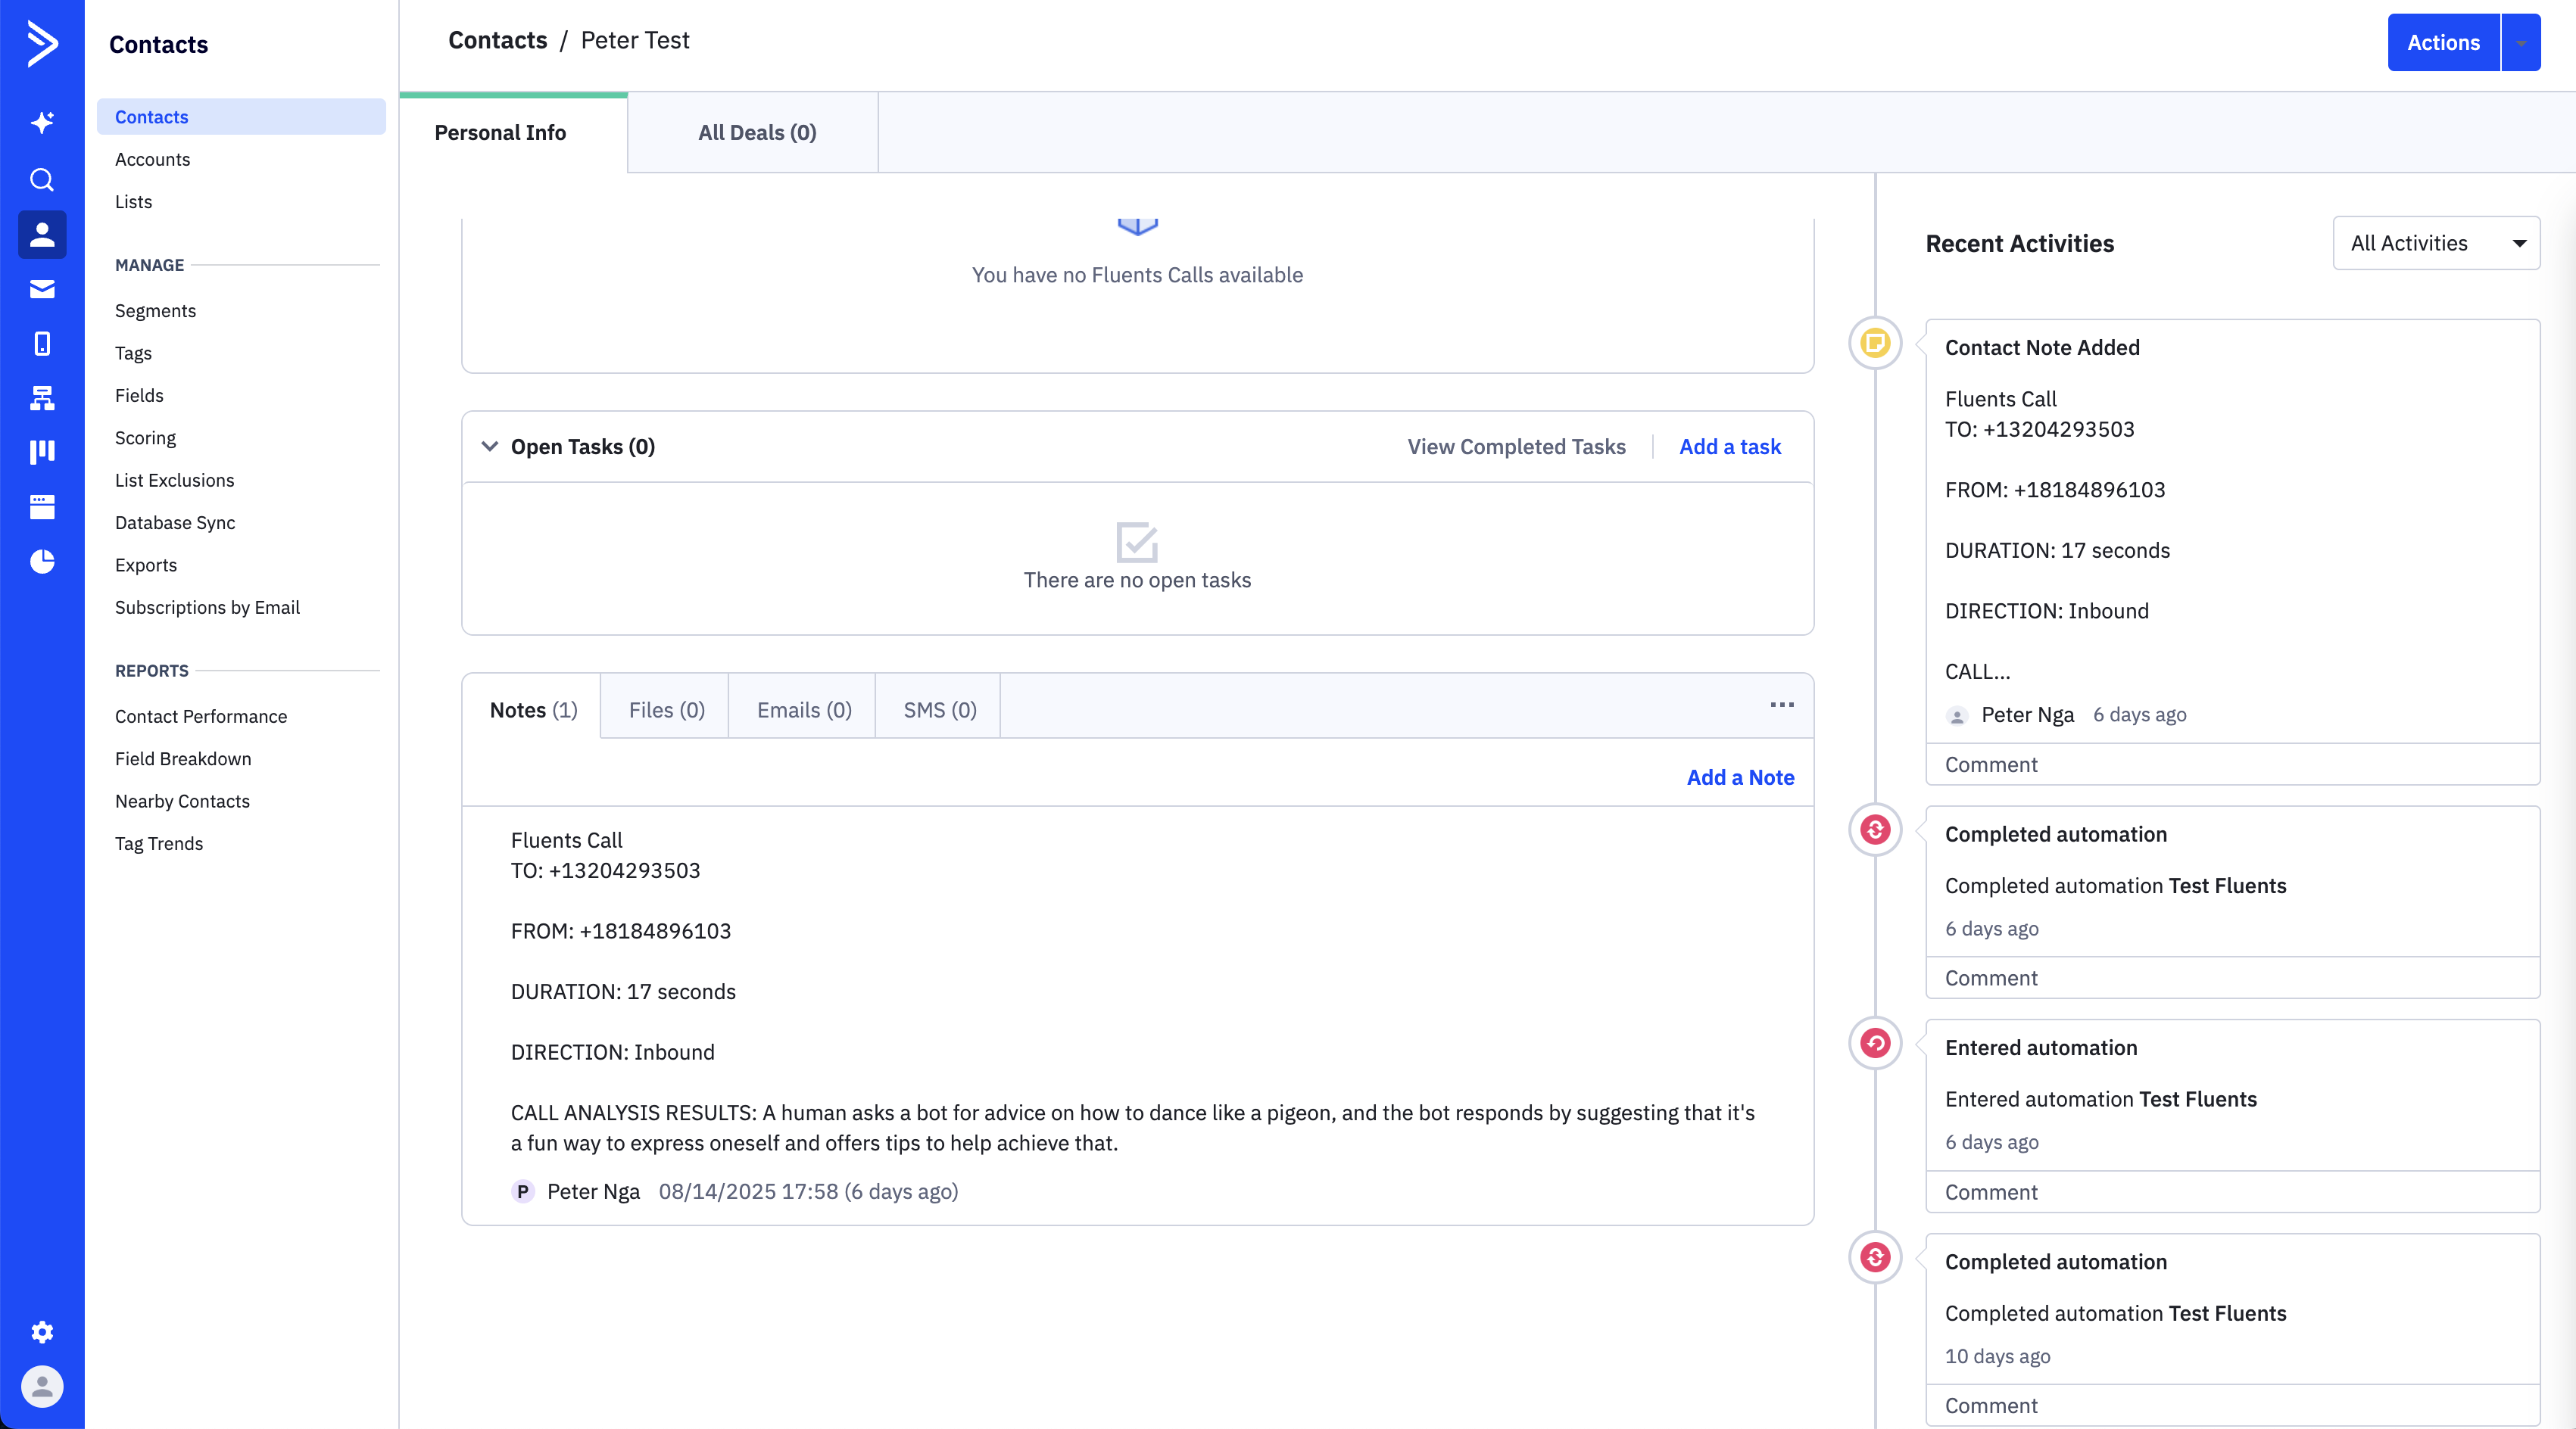Switch to the Files (0) tab
2576x1429 pixels.
[x=666, y=709]
